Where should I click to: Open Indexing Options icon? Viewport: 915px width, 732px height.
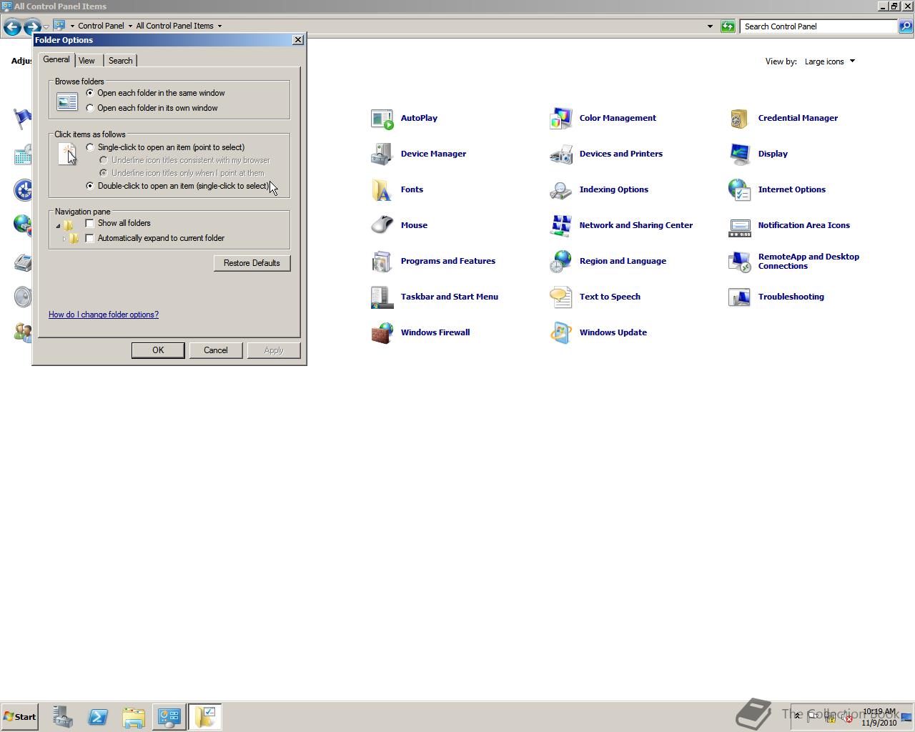click(x=561, y=190)
